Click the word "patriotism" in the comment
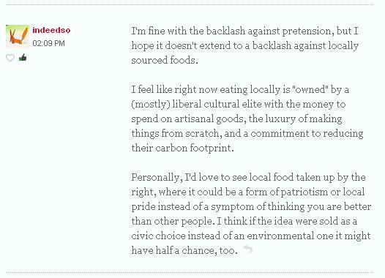This screenshot has height=278, width=385. click(304, 192)
